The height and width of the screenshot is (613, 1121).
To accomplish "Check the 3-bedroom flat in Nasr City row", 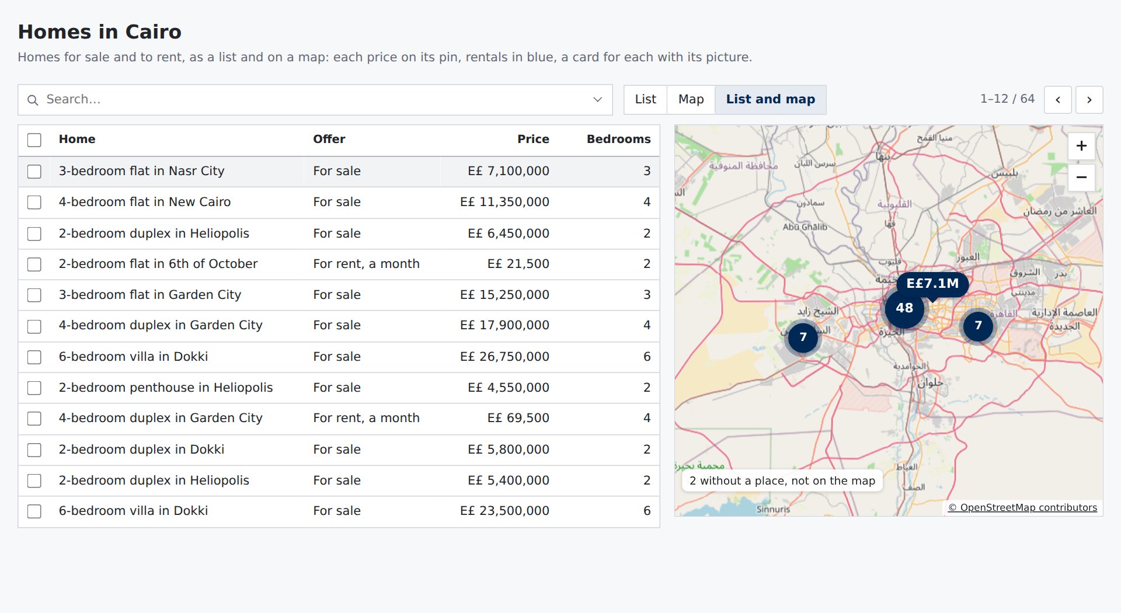I will point(34,172).
